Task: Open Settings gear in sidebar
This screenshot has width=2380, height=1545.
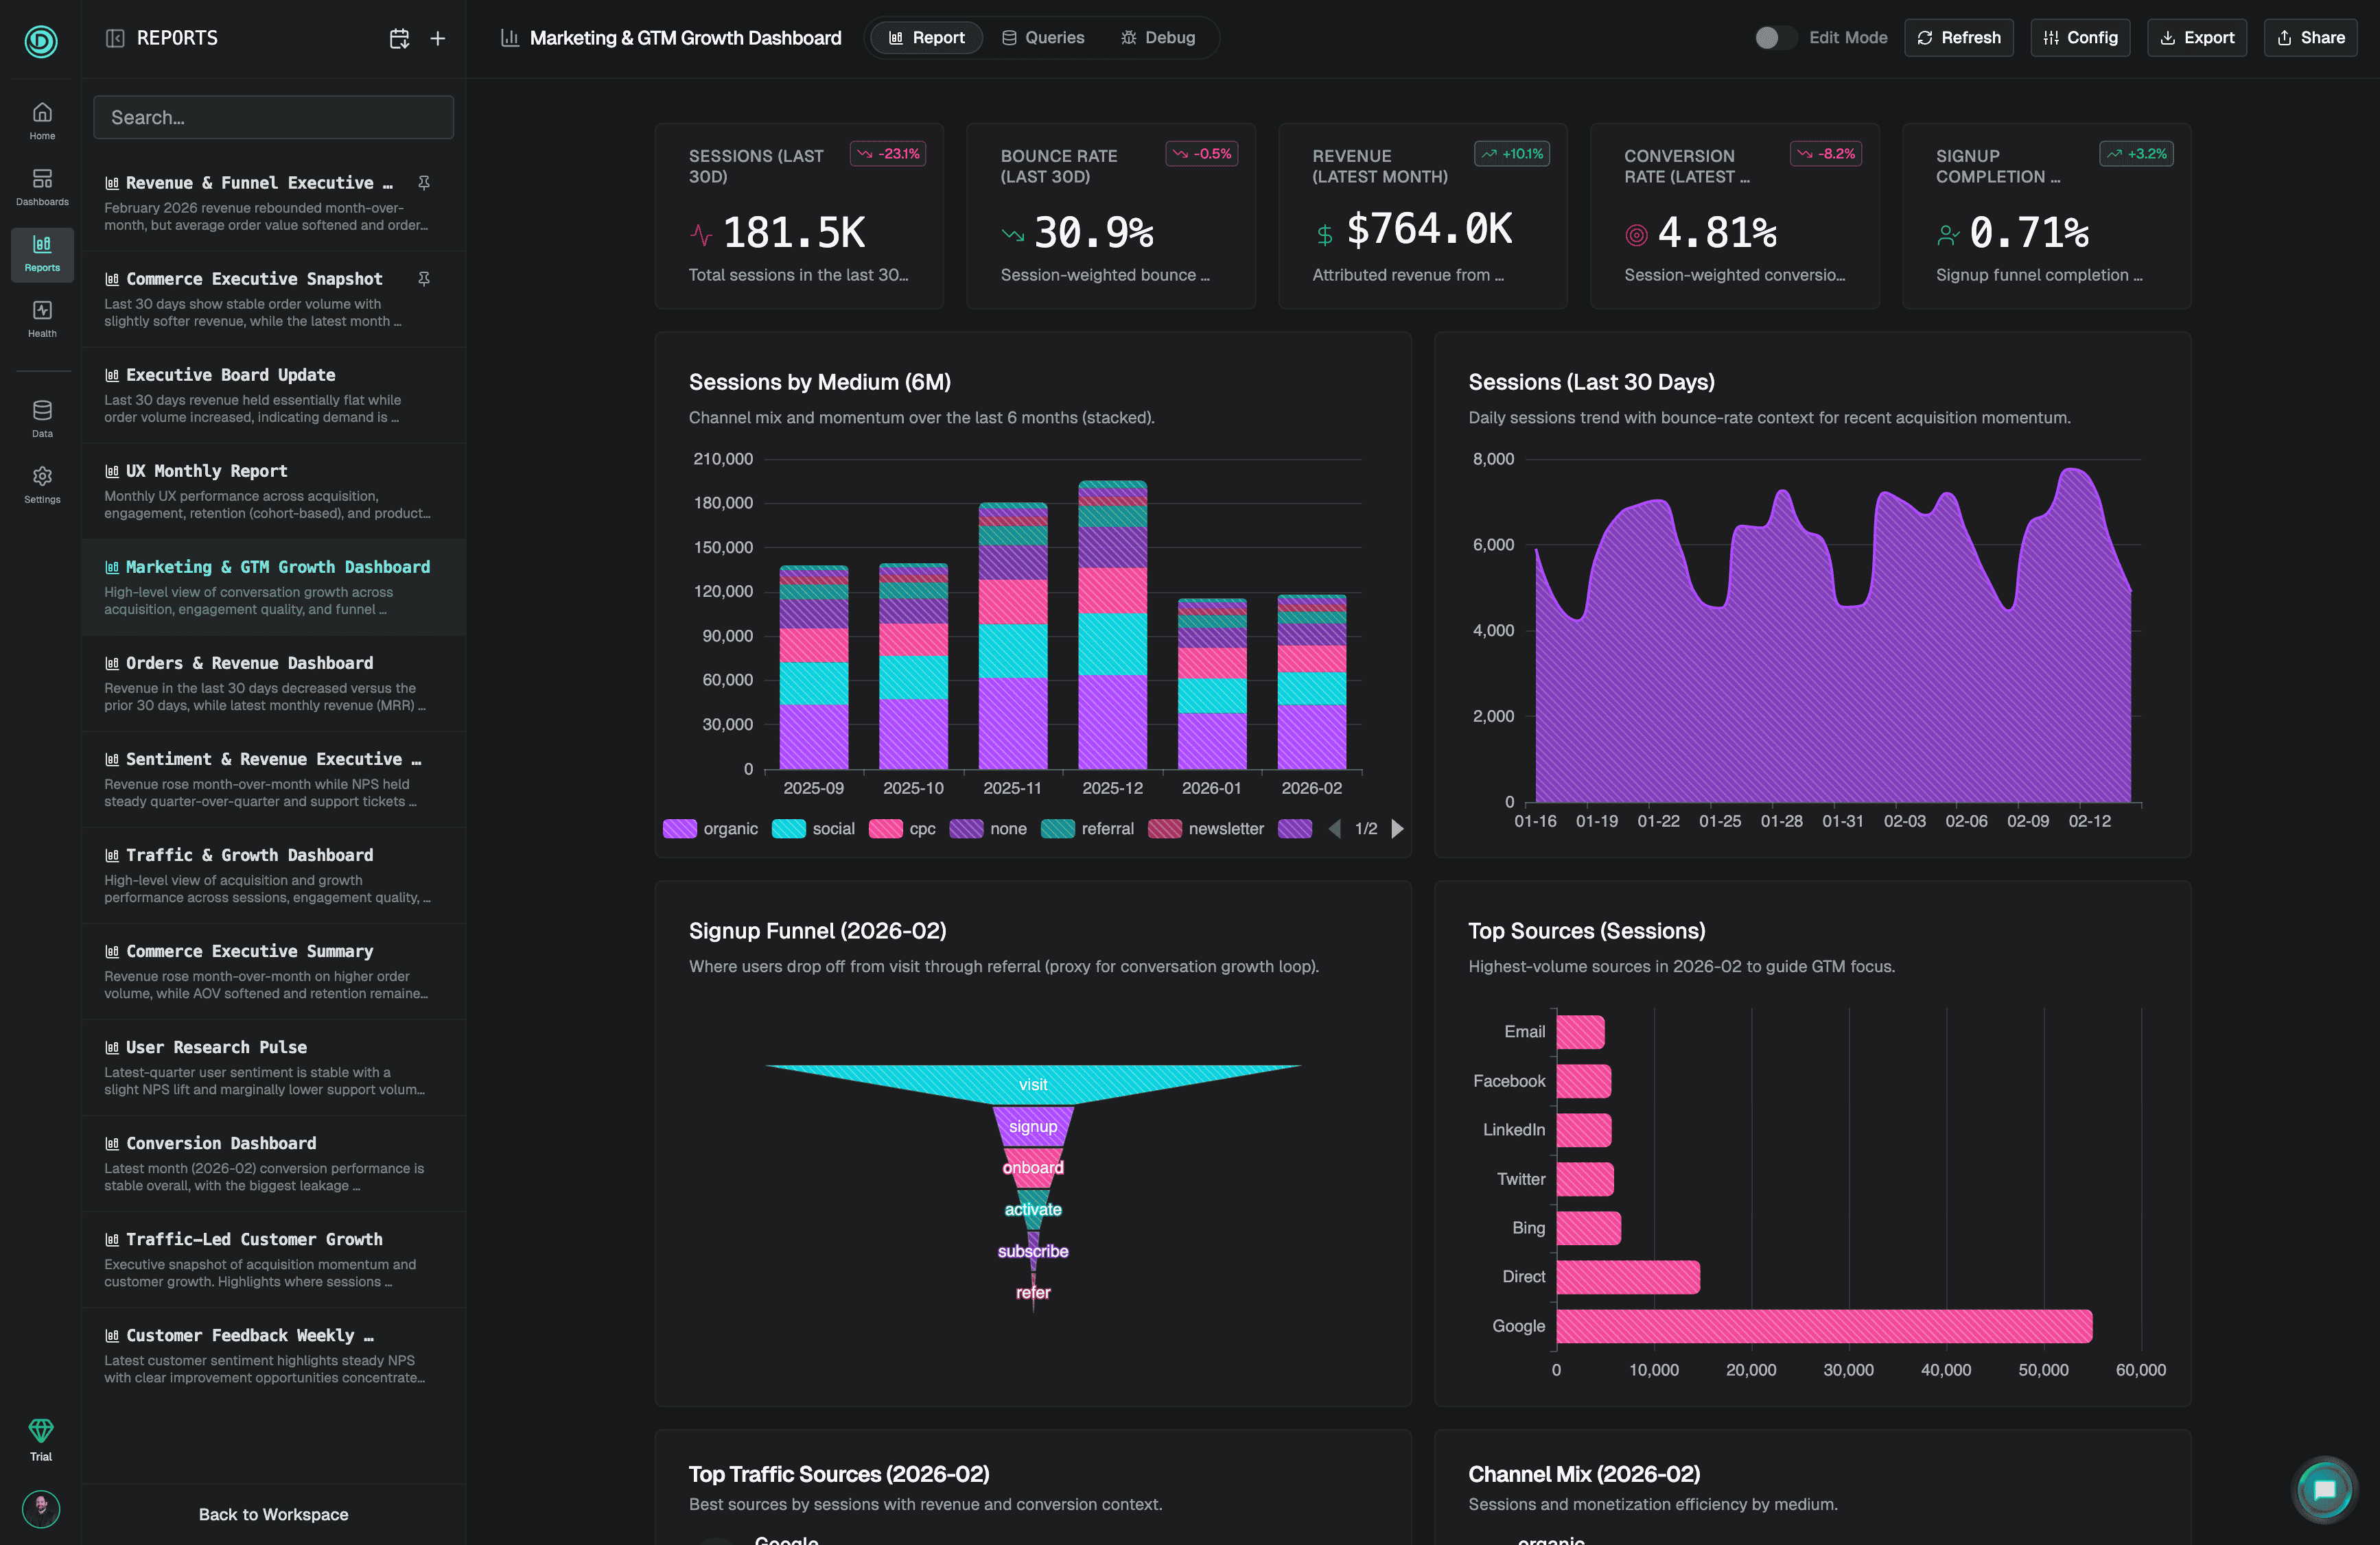Action: coord(42,484)
